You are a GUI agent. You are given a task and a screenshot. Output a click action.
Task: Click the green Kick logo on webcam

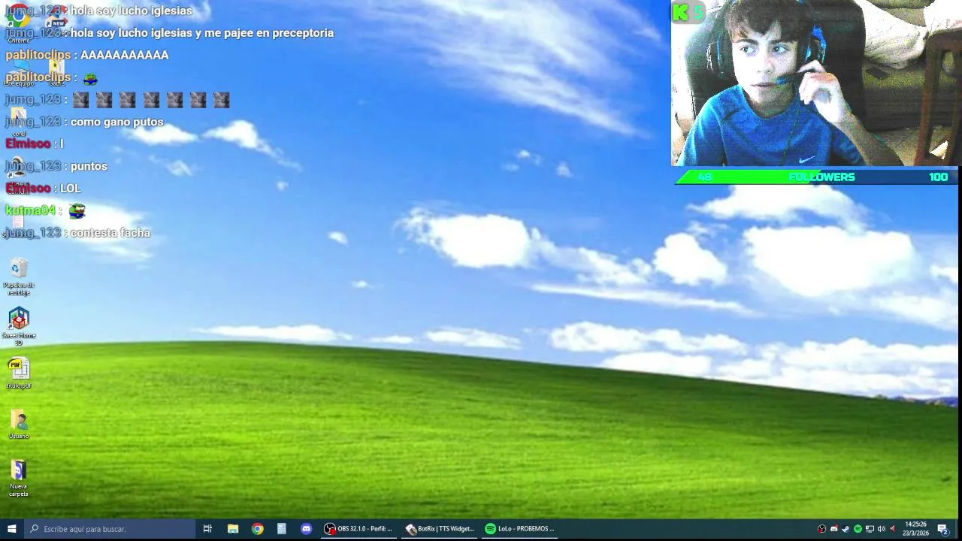(x=681, y=12)
